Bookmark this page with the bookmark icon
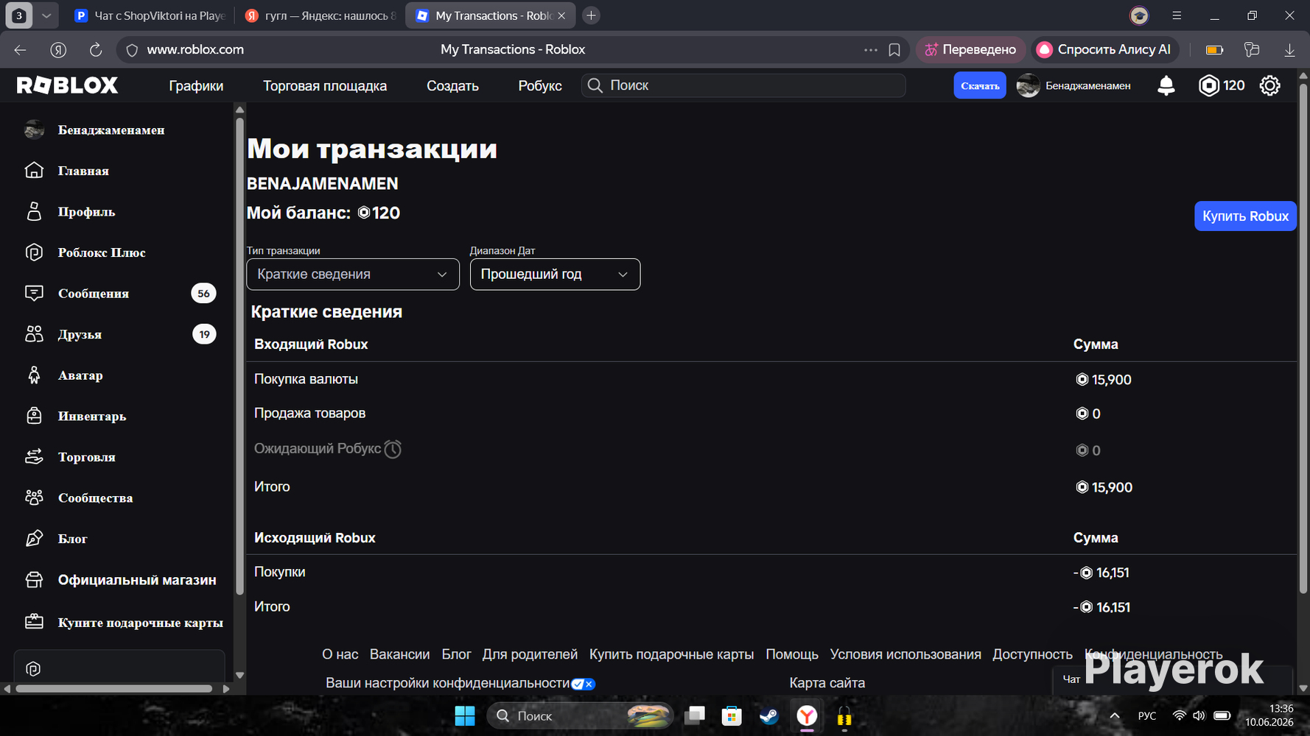Image resolution: width=1310 pixels, height=736 pixels. (x=894, y=49)
